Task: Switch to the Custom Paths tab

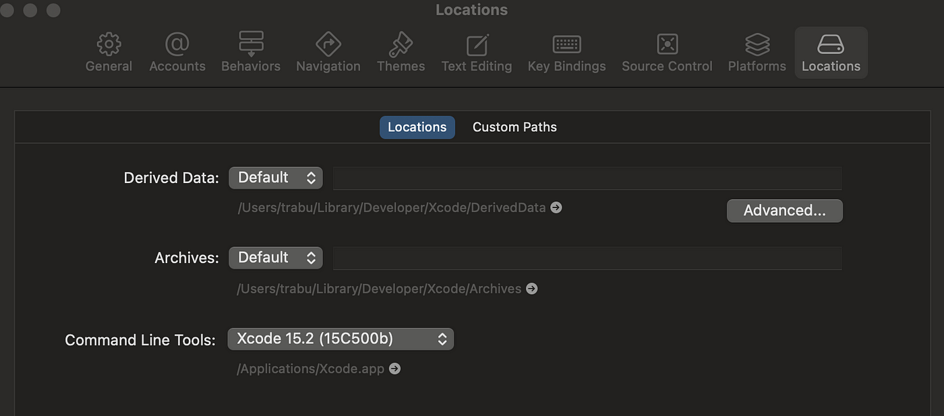Action: [x=514, y=127]
